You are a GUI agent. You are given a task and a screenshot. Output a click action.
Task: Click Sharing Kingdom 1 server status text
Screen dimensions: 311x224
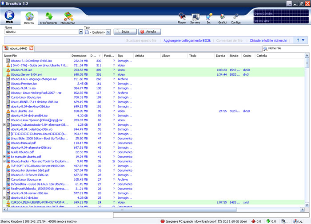pyautogui.click(x=38, y=221)
